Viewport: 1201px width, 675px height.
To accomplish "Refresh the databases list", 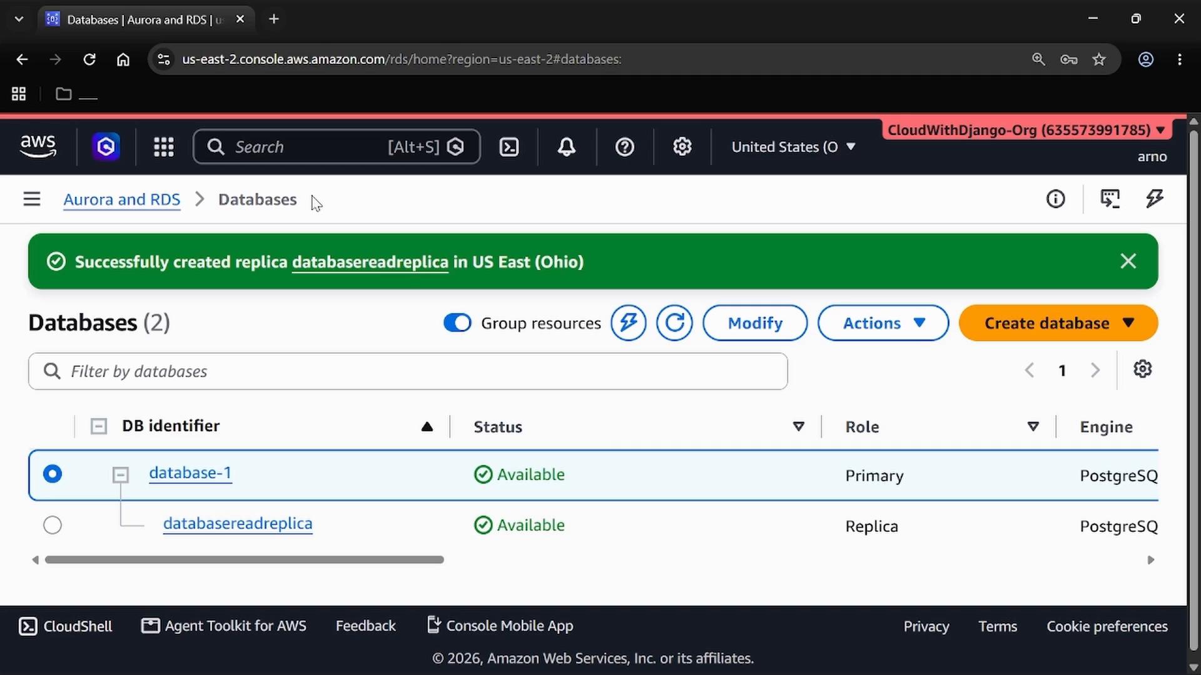I will (674, 323).
